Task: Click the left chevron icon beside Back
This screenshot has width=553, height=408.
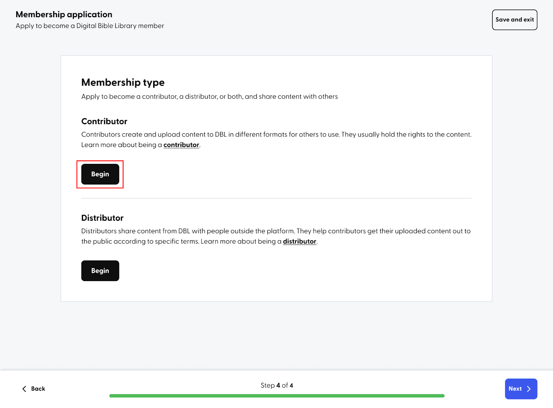Action: pos(24,389)
